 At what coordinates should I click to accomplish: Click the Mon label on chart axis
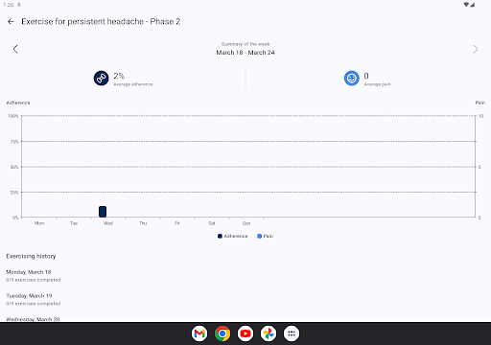click(x=39, y=223)
